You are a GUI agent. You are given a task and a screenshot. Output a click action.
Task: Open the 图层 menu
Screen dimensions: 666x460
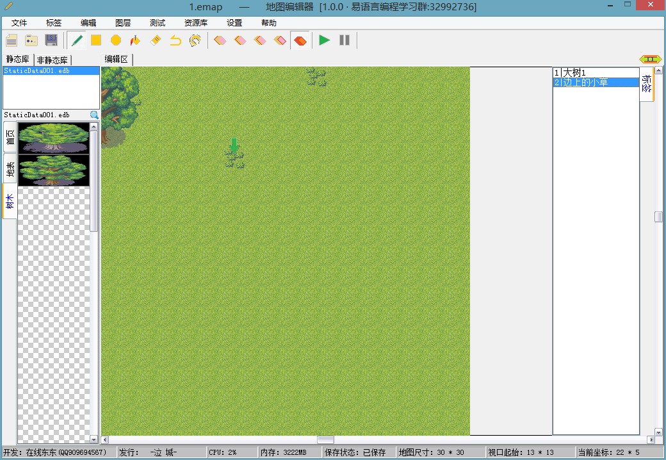pos(123,23)
